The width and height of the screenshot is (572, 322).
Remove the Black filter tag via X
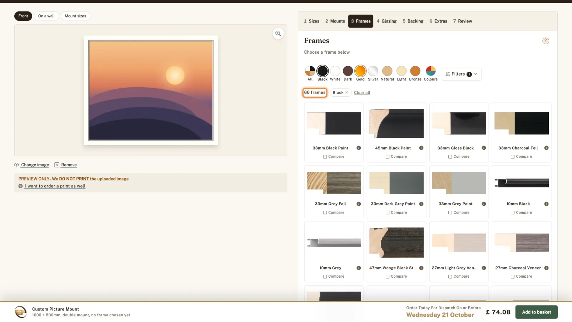pos(346,92)
